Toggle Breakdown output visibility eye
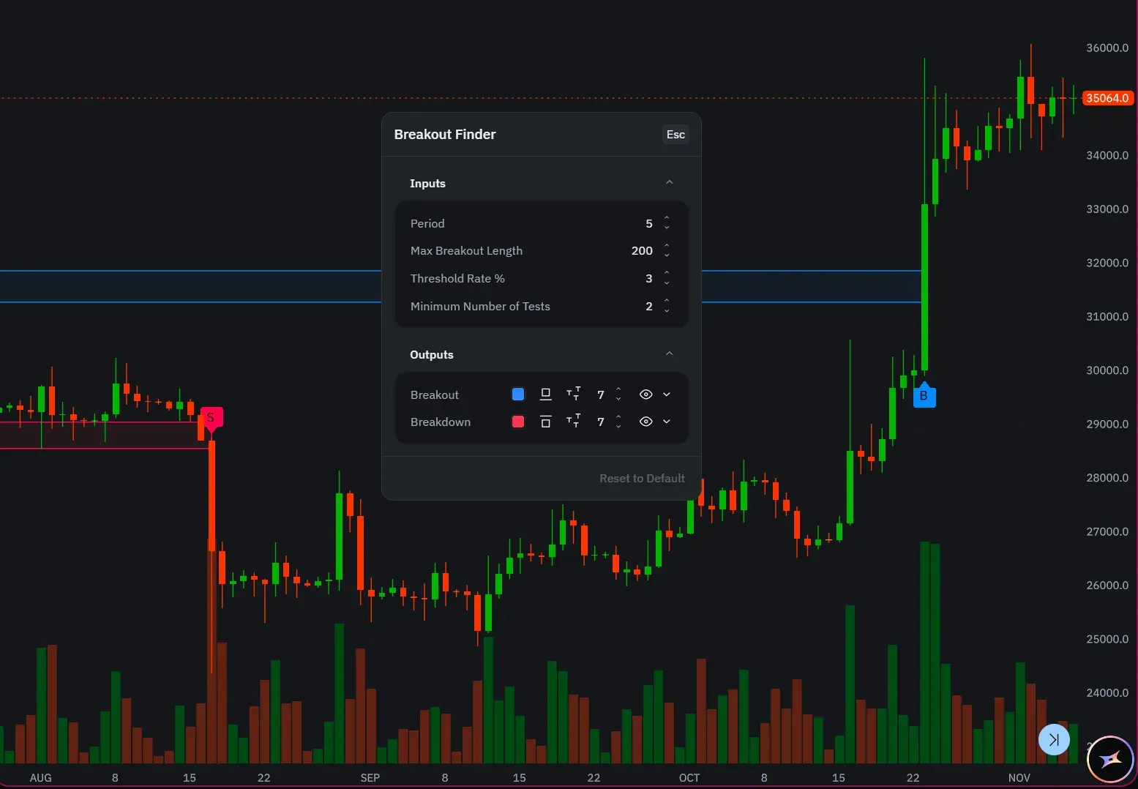The width and height of the screenshot is (1138, 789). pos(645,422)
